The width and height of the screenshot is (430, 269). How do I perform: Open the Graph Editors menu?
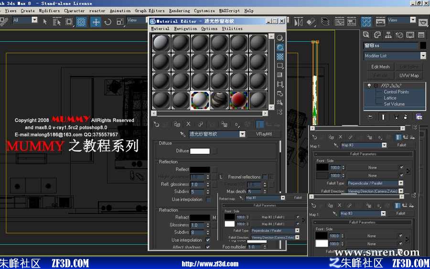(150, 11)
